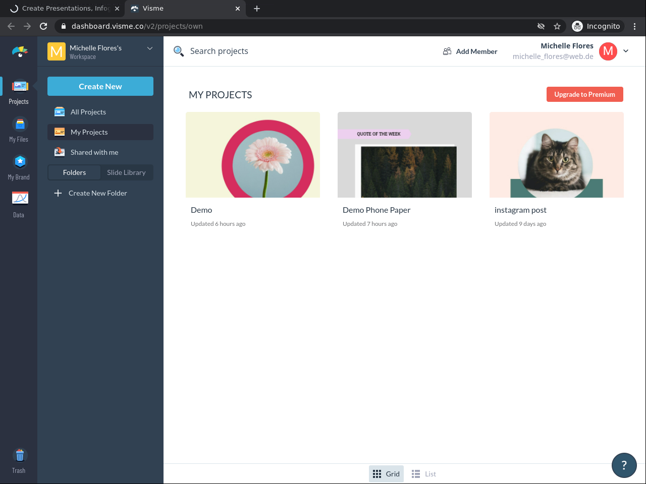Viewport: 646px width, 484px height.
Task: Go back in browser history
Action: coord(11,26)
